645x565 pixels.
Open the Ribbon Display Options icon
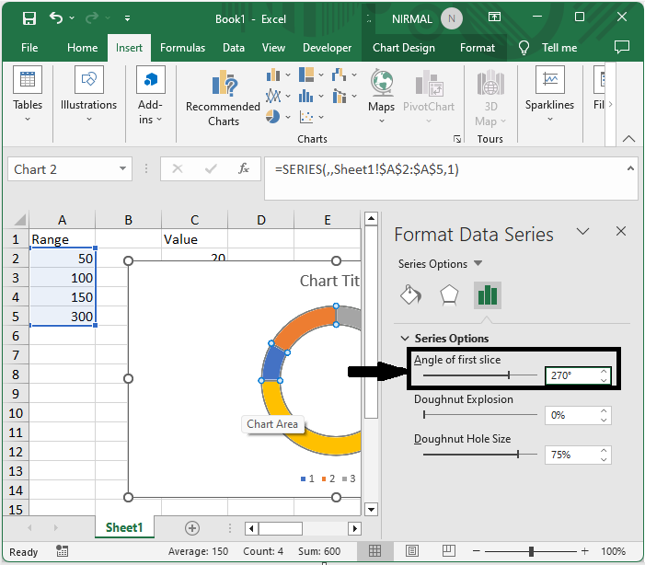(x=494, y=17)
